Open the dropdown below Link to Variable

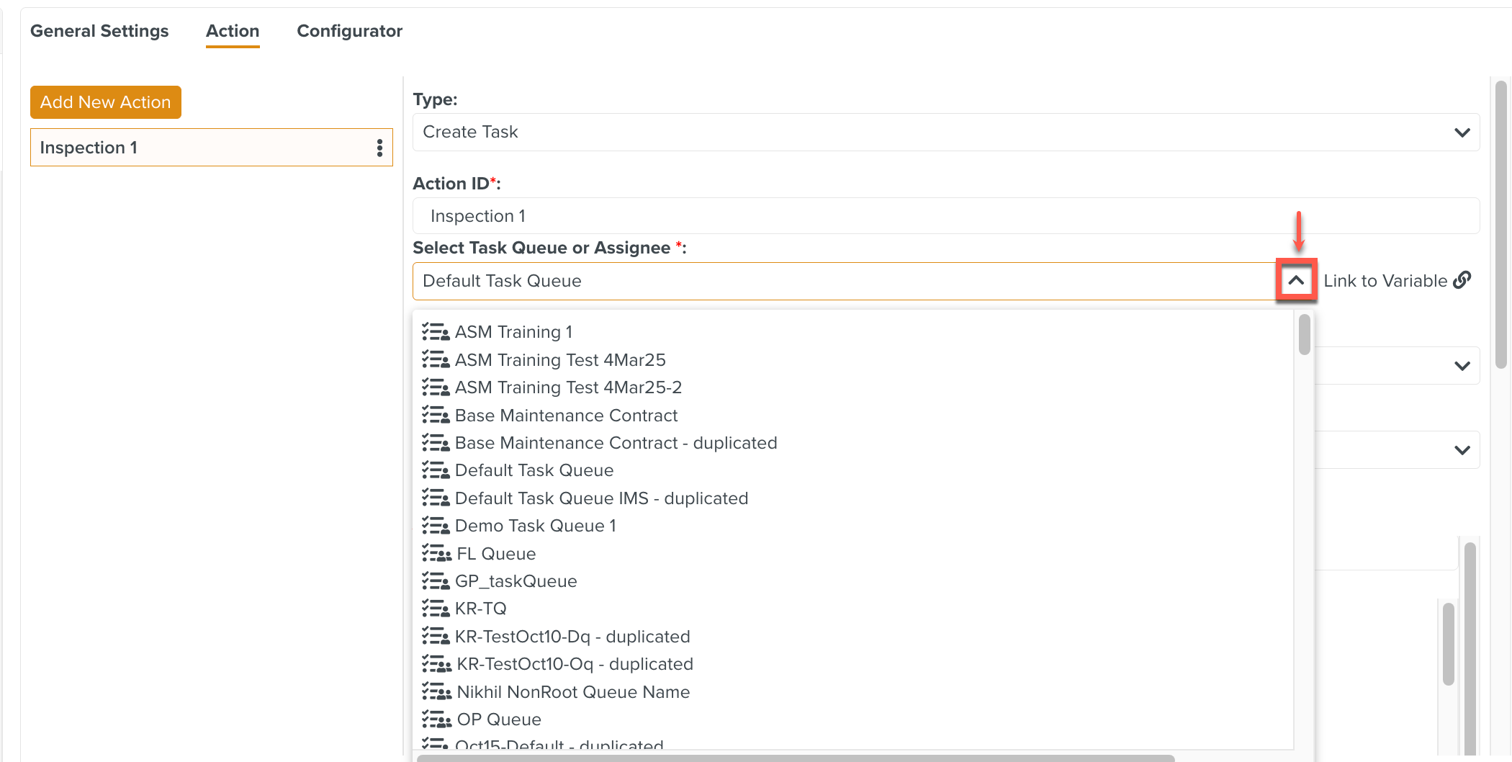pyautogui.click(x=1462, y=365)
